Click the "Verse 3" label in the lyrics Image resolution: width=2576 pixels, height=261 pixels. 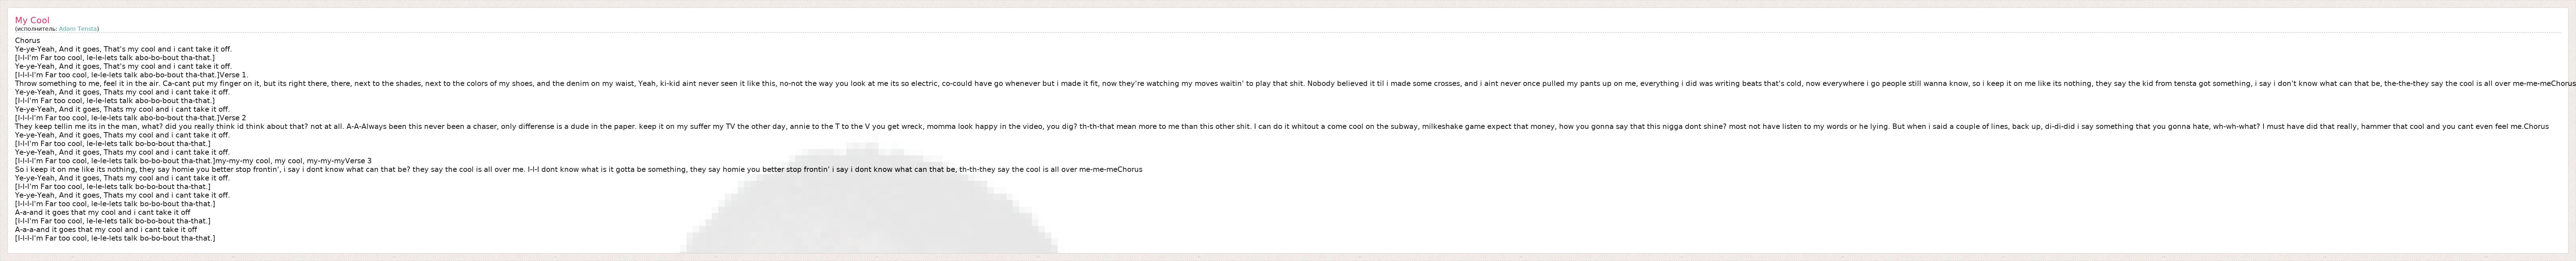click(x=357, y=161)
